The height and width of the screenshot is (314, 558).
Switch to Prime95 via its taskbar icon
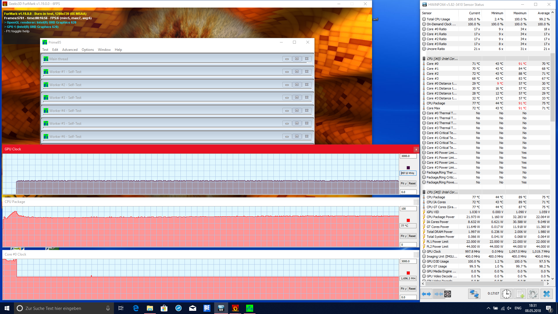(x=250, y=308)
